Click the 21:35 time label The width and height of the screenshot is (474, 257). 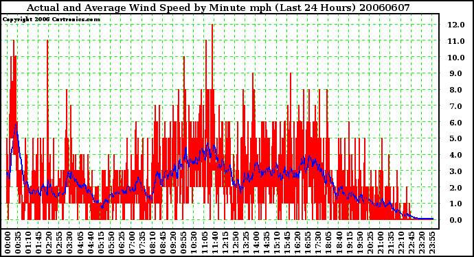point(391,243)
